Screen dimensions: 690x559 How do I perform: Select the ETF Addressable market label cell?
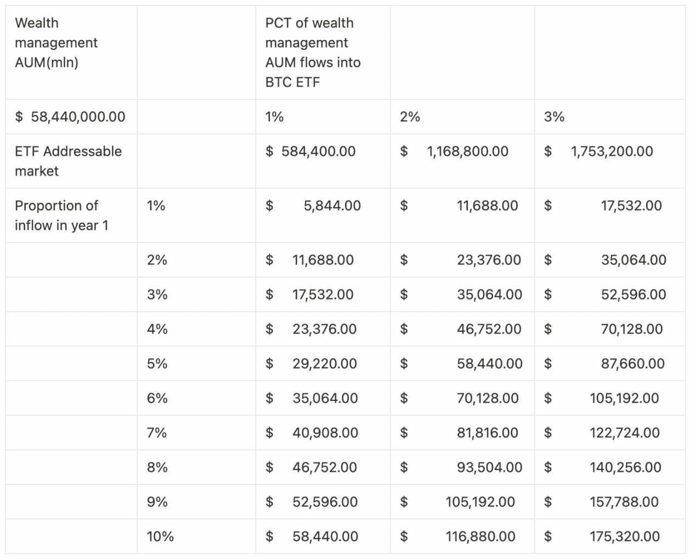click(x=68, y=161)
